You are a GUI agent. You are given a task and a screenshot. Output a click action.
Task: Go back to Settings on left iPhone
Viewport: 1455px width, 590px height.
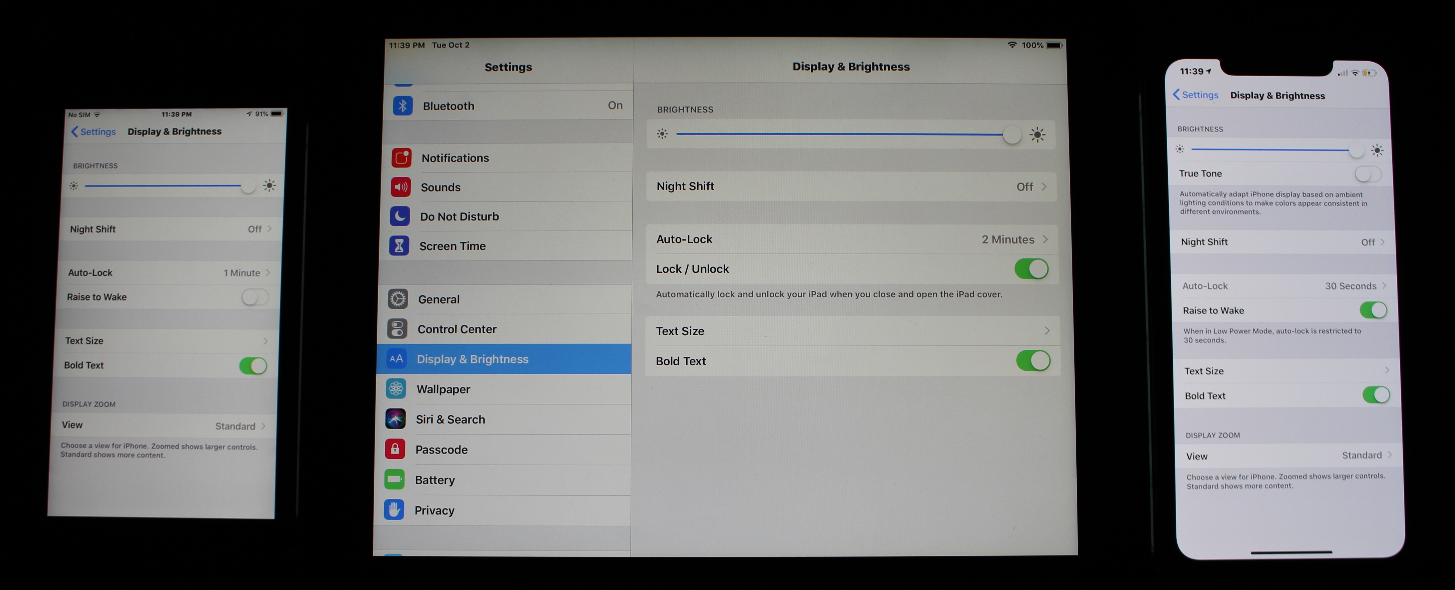point(93,132)
